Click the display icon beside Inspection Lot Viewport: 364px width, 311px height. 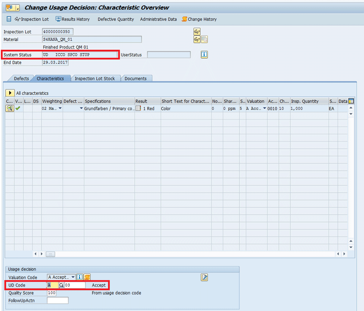pos(197,32)
